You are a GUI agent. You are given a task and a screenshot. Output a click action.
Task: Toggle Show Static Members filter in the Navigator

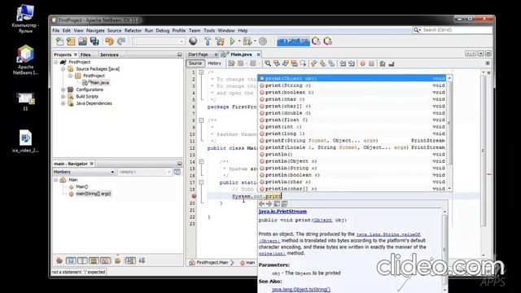click(x=82, y=260)
